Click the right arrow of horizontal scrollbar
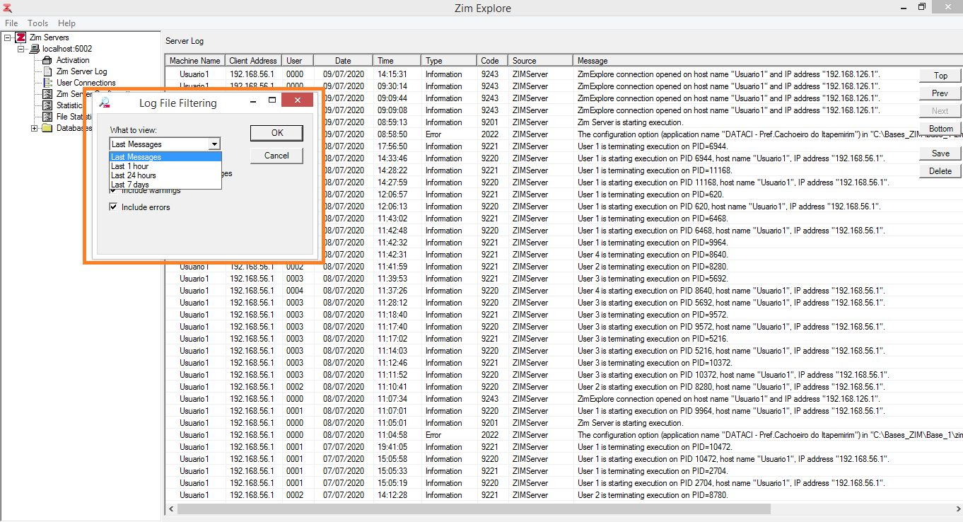 (957, 509)
